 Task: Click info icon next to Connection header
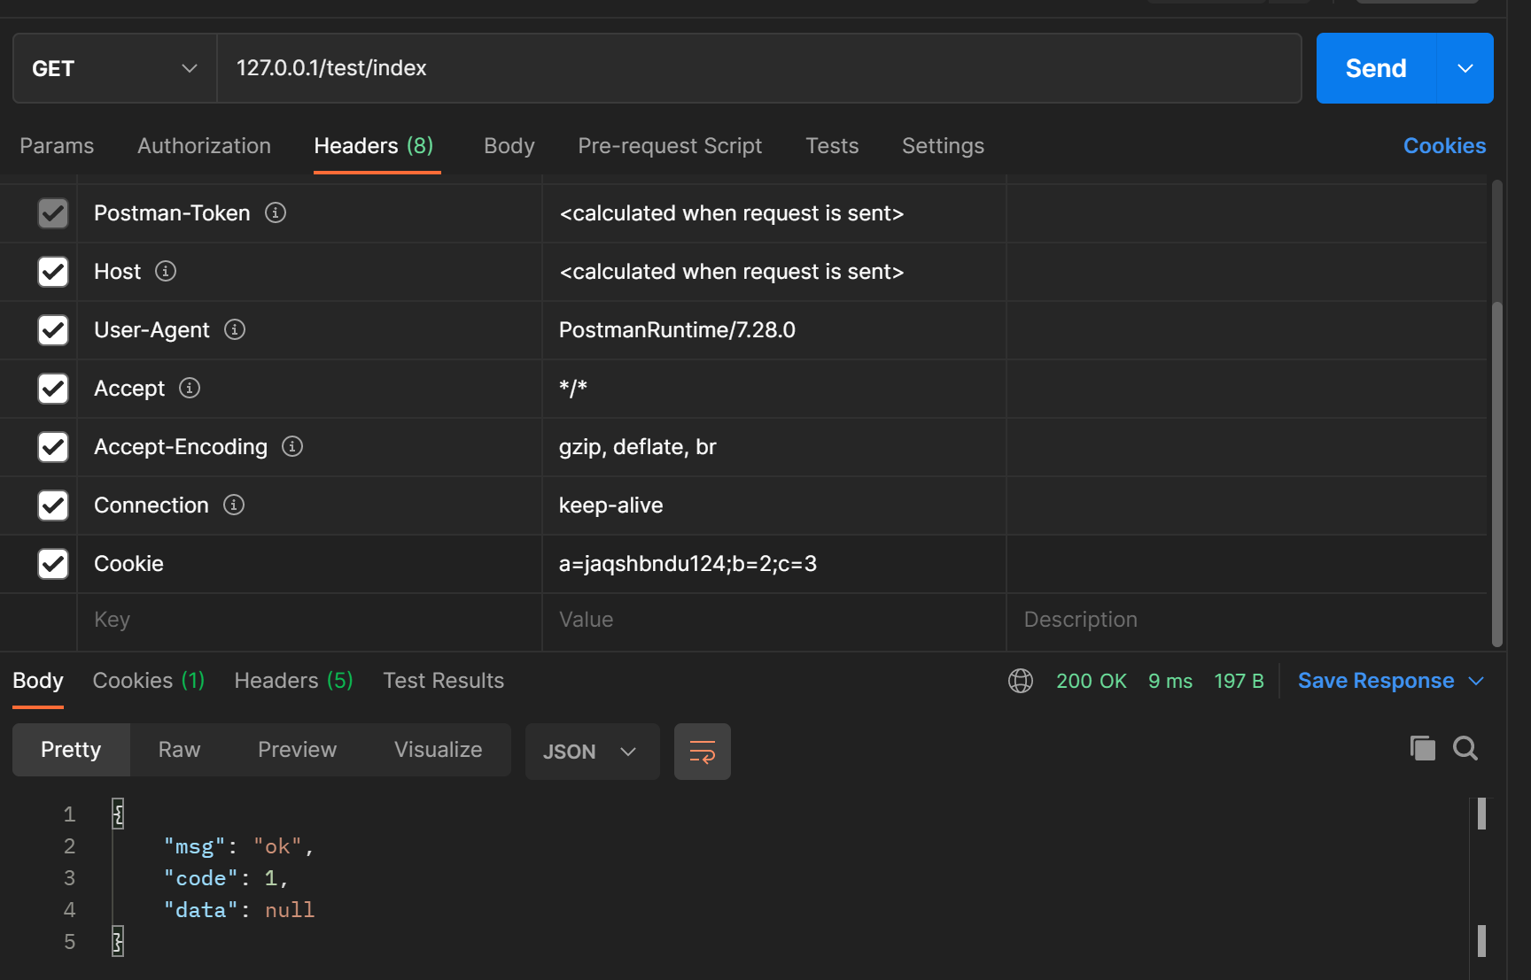[x=234, y=505]
